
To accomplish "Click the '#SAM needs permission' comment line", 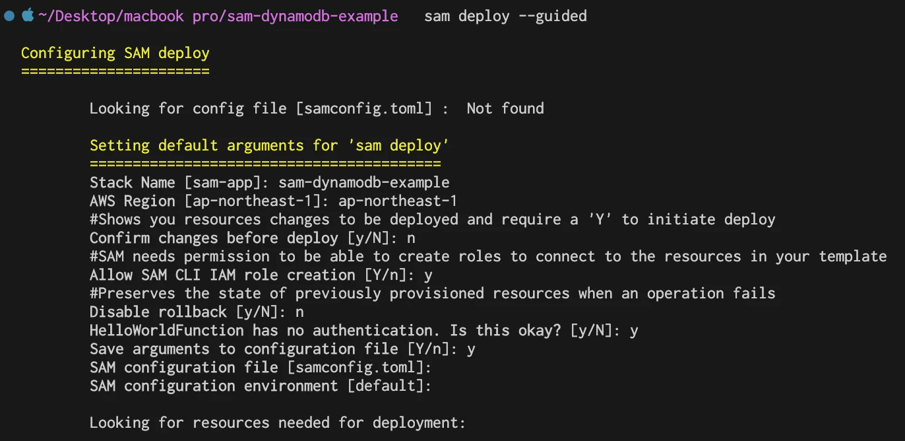I will tap(488, 256).
